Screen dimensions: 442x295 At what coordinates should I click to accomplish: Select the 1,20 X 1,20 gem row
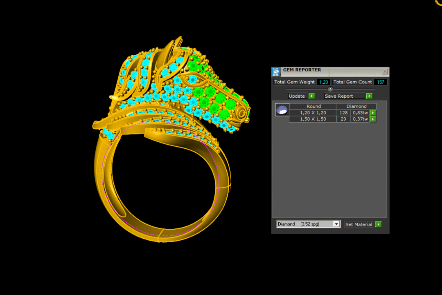pyautogui.click(x=313, y=112)
